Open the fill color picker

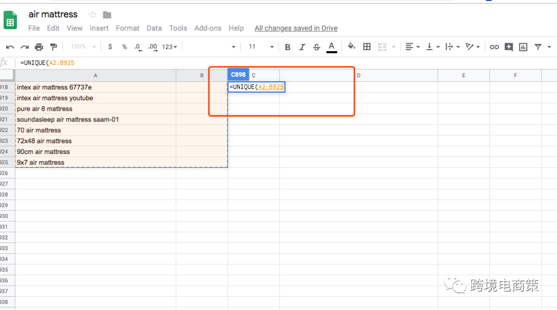pos(351,47)
